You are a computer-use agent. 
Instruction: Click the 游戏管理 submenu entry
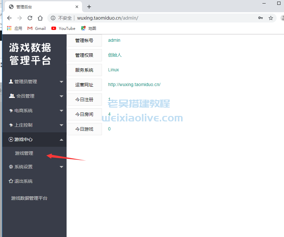pos(24,153)
